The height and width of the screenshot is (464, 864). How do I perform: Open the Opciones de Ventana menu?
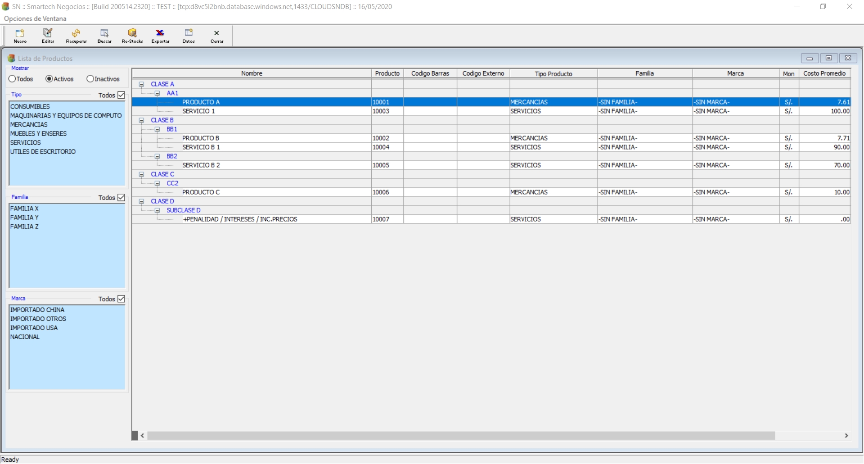pyautogui.click(x=35, y=18)
